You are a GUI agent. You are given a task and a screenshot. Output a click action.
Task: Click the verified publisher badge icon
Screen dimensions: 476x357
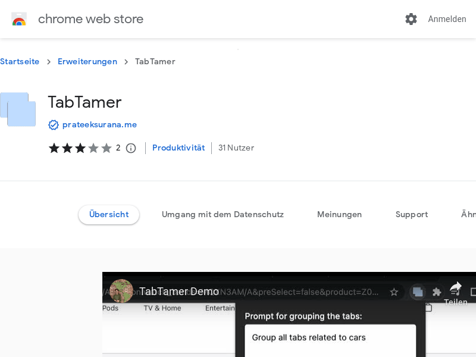coord(53,125)
